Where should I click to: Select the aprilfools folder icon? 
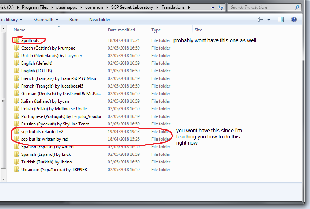coord(17,40)
